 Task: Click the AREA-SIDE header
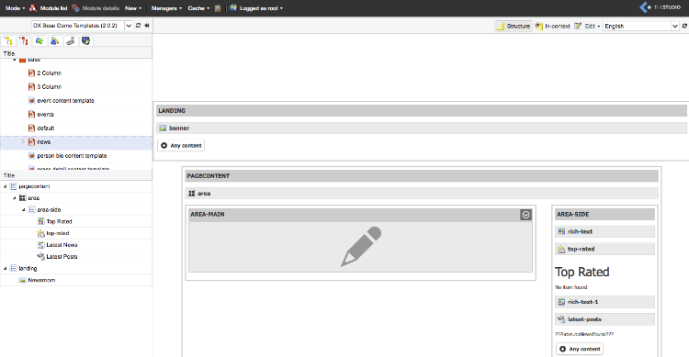pos(604,214)
